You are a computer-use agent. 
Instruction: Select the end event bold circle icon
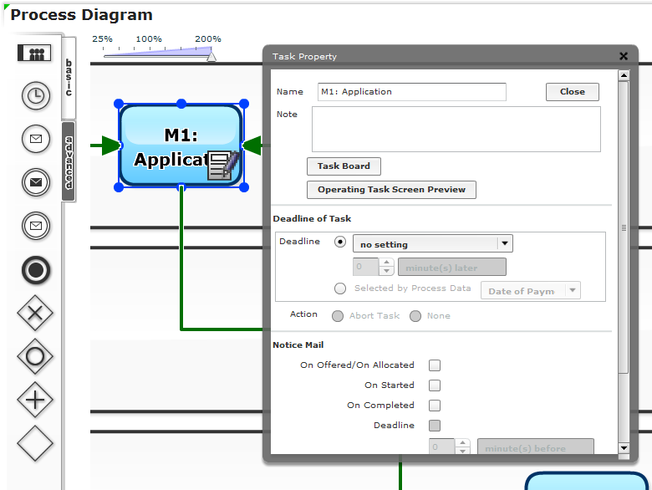pyautogui.click(x=35, y=270)
